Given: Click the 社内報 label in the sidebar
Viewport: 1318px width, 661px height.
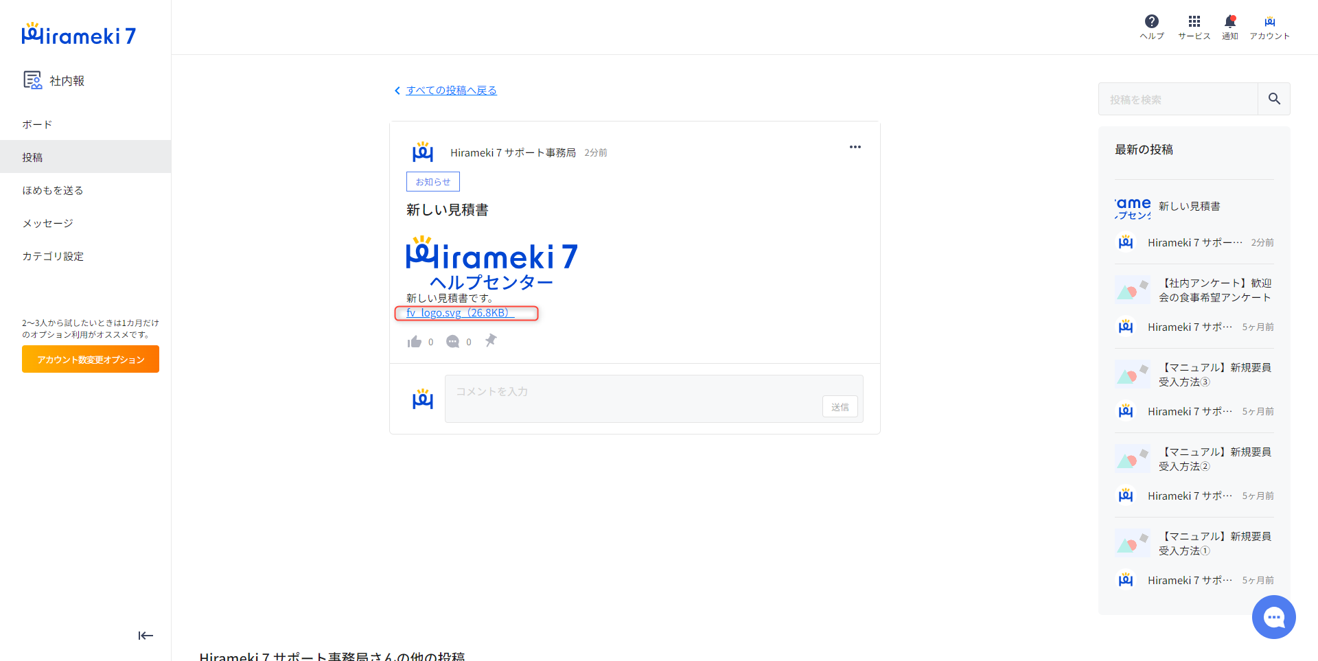Looking at the screenshot, I should 67,81.
